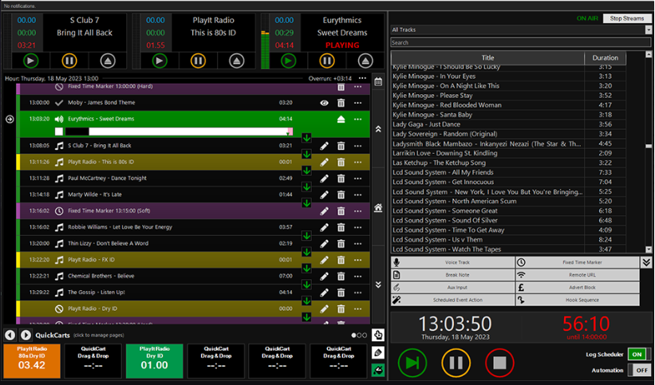Click the large red stop button

(499, 363)
